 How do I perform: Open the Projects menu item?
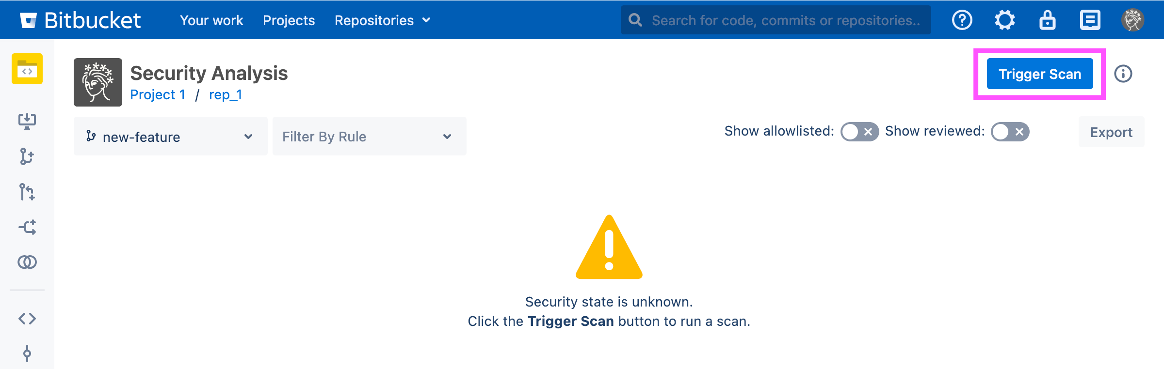coord(289,20)
